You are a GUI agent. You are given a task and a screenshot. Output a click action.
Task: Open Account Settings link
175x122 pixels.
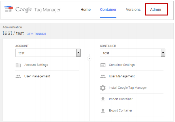[36, 65]
